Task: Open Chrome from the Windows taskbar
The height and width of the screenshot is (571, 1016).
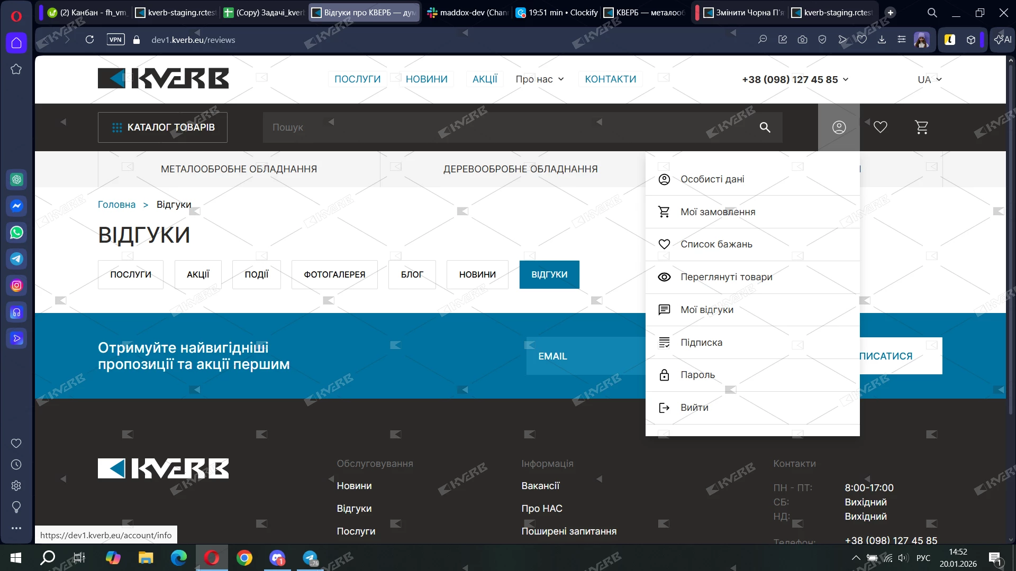Action: (x=244, y=558)
